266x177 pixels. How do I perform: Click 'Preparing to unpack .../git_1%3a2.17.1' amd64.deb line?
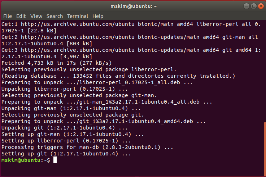point(104,121)
